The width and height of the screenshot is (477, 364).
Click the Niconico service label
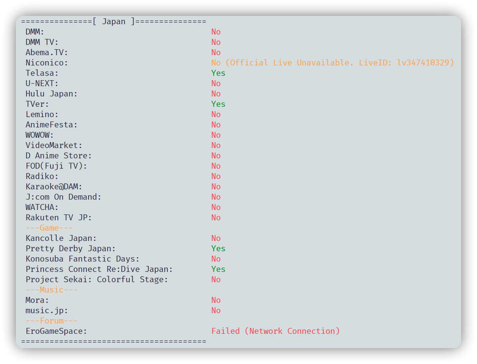(47, 63)
